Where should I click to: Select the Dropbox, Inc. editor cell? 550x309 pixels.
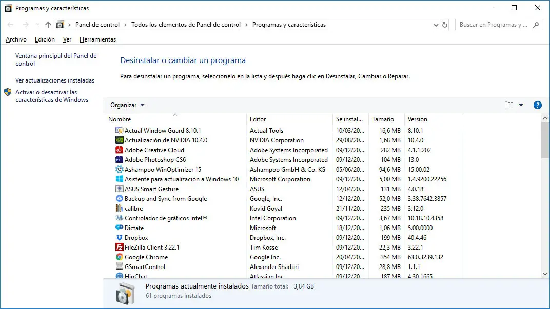pos(268,238)
